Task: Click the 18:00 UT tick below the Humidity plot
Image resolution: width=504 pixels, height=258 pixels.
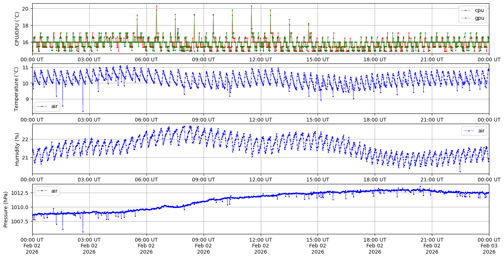Action: click(x=375, y=180)
